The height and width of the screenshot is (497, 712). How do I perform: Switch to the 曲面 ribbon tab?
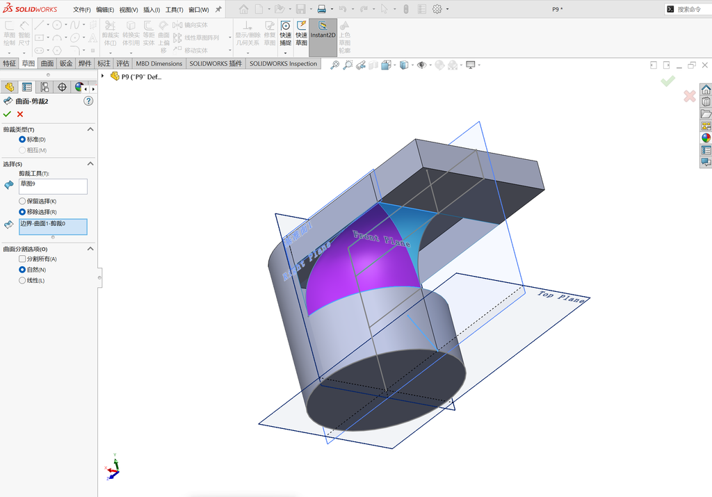tap(47, 63)
